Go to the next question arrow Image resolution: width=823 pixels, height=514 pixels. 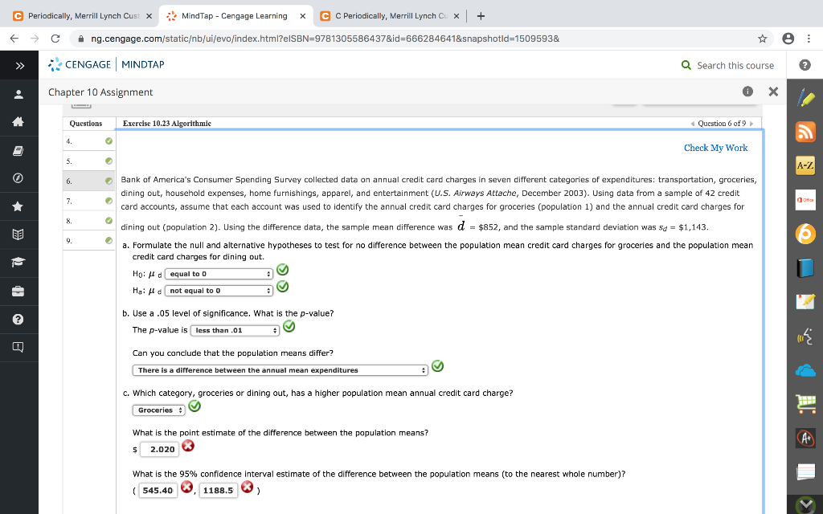[751, 124]
